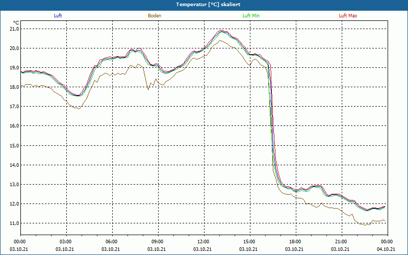The width and height of the screenshot is (408, 255).
Task: Click the 'Boden' legend label
Action: point(155,16)
